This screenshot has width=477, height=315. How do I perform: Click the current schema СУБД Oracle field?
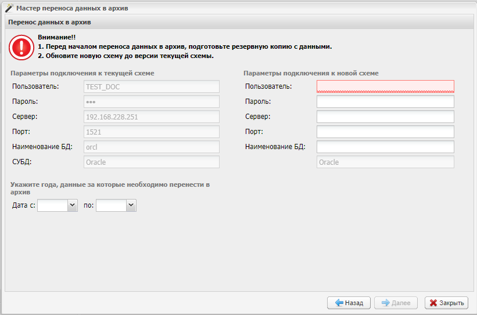point(151,162)
